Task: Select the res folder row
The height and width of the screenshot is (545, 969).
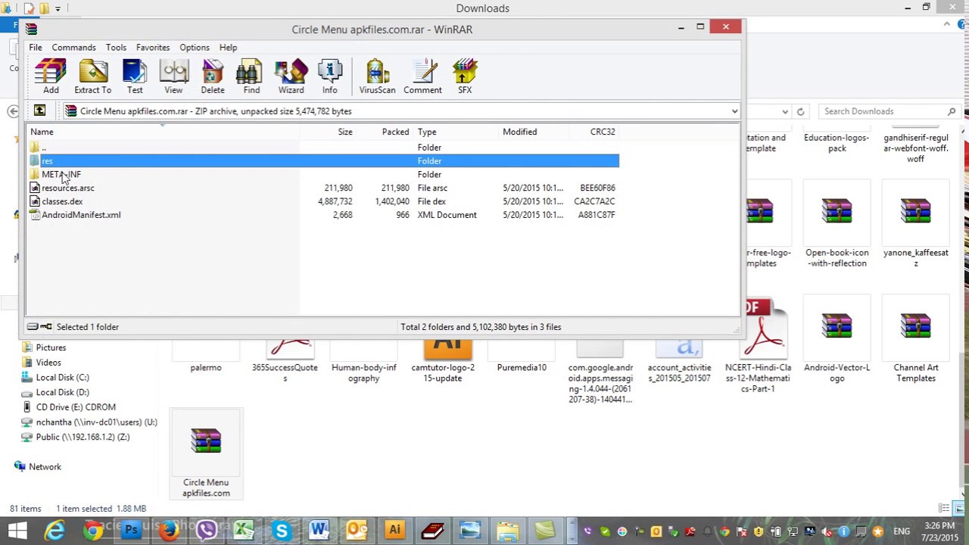Action: click(x=323, y=161)
